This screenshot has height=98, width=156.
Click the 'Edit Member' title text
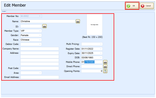coord(15,5)
